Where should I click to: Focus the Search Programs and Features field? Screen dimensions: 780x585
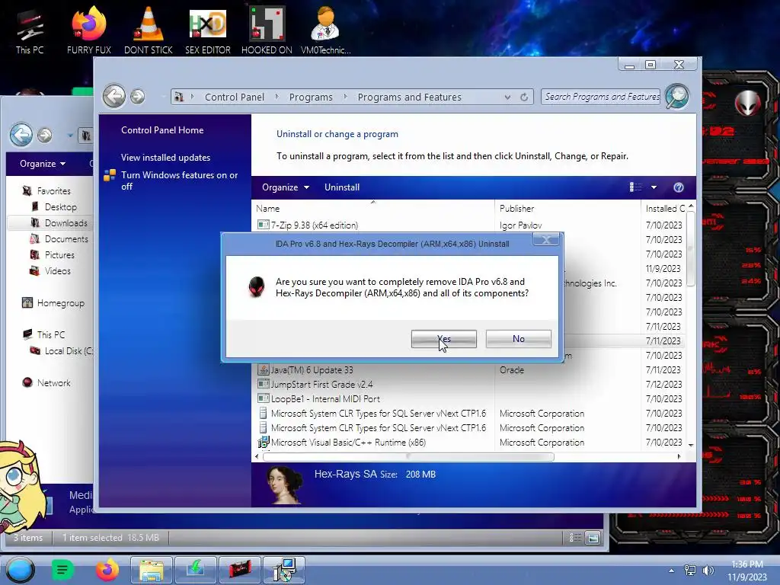pos(601,97)
